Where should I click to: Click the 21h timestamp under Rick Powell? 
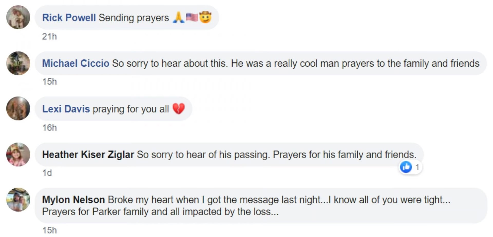click(49, 36)
